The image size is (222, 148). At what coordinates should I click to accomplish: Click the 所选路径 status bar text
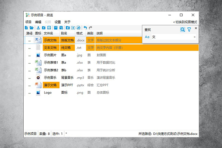pyautogui.click(x=168, y=134)
